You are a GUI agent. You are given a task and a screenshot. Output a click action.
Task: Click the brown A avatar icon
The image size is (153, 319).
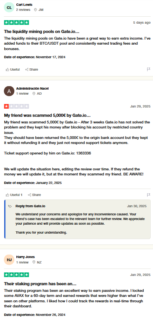(x=9, y=91)
